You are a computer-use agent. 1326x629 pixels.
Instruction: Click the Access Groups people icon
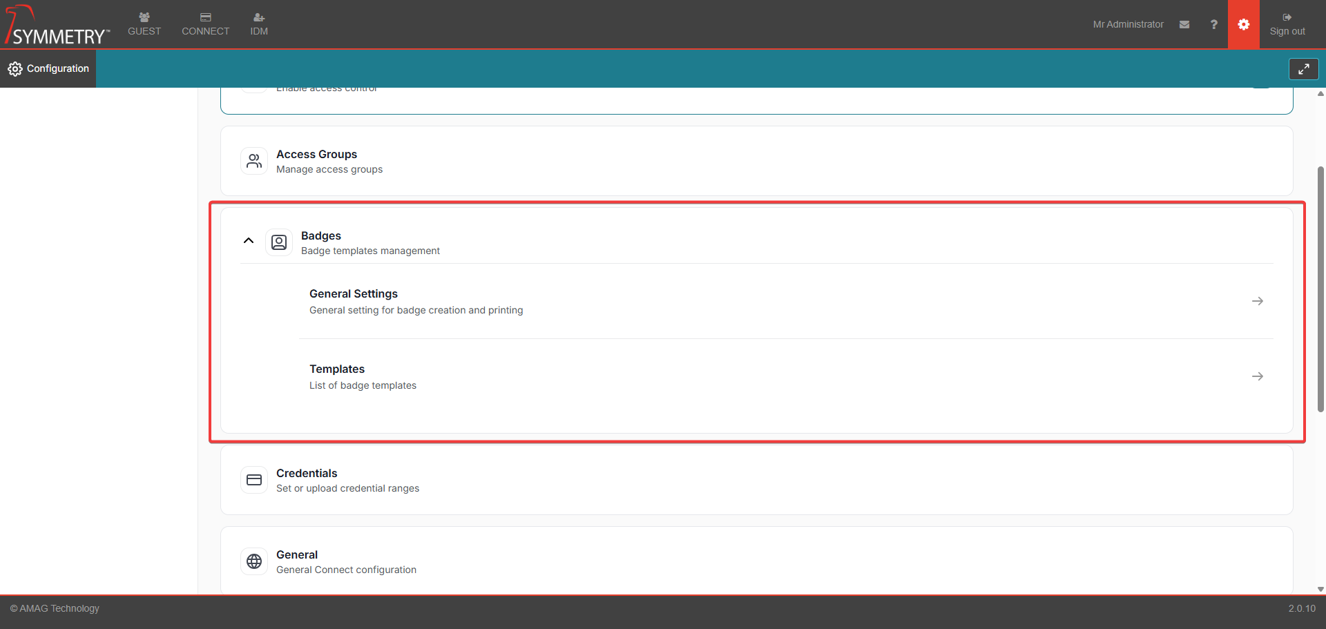[x=253, y=161]
